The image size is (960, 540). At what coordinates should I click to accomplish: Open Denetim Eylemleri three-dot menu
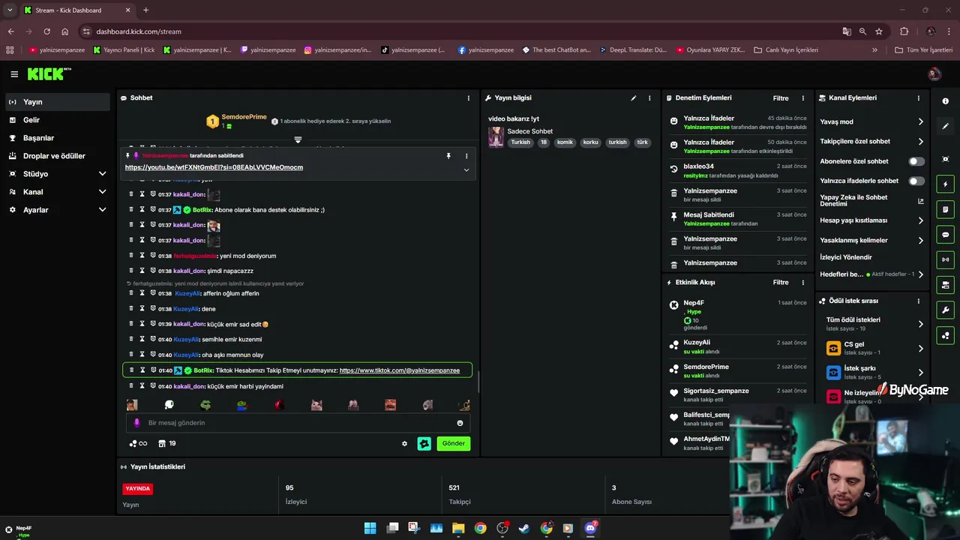(x=802, y=98)
